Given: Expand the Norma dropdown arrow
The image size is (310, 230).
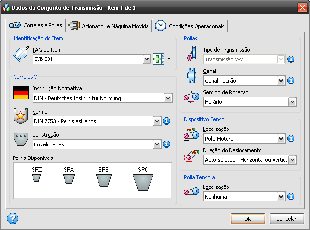Looking at the screenshot, I should [x=157, y=121].
